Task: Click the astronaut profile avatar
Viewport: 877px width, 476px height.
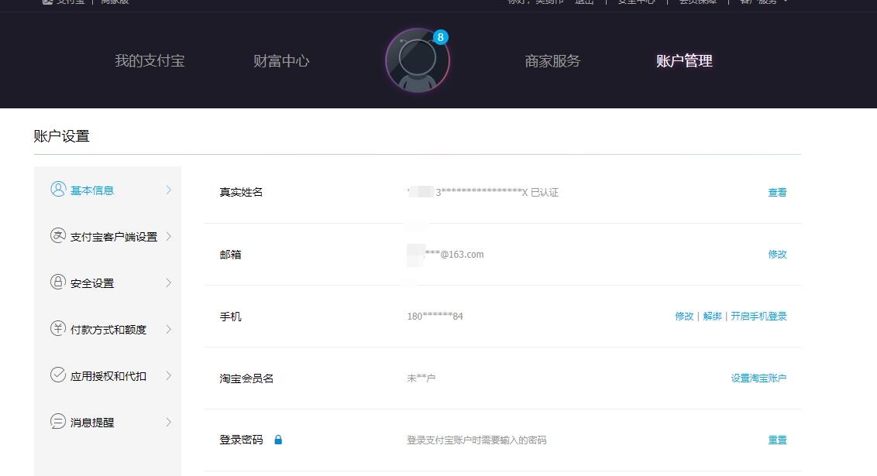Action: tap(418, 60)
